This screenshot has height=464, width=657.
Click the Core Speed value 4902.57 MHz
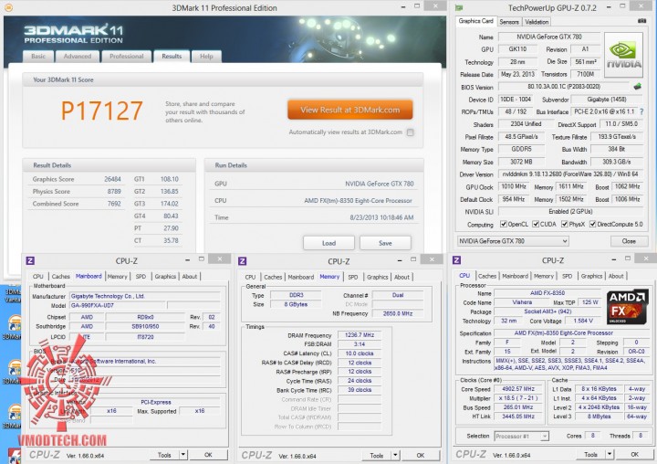click(x=518, y=389)
